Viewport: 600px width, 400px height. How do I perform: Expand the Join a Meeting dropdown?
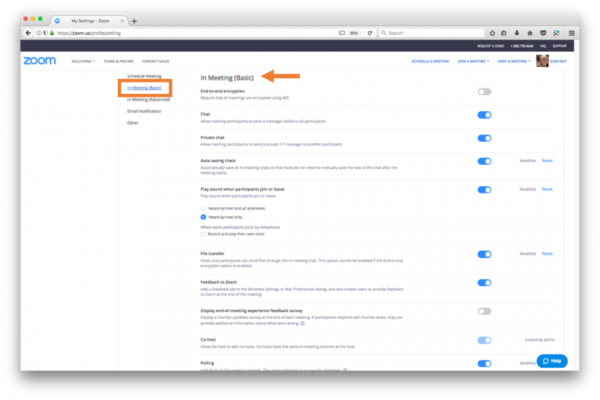click(x=473, y=62)
